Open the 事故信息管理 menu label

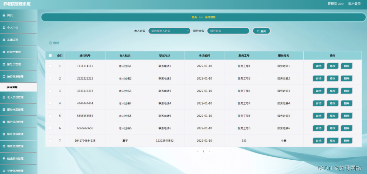pyautogui.click(x=15, y=146)
